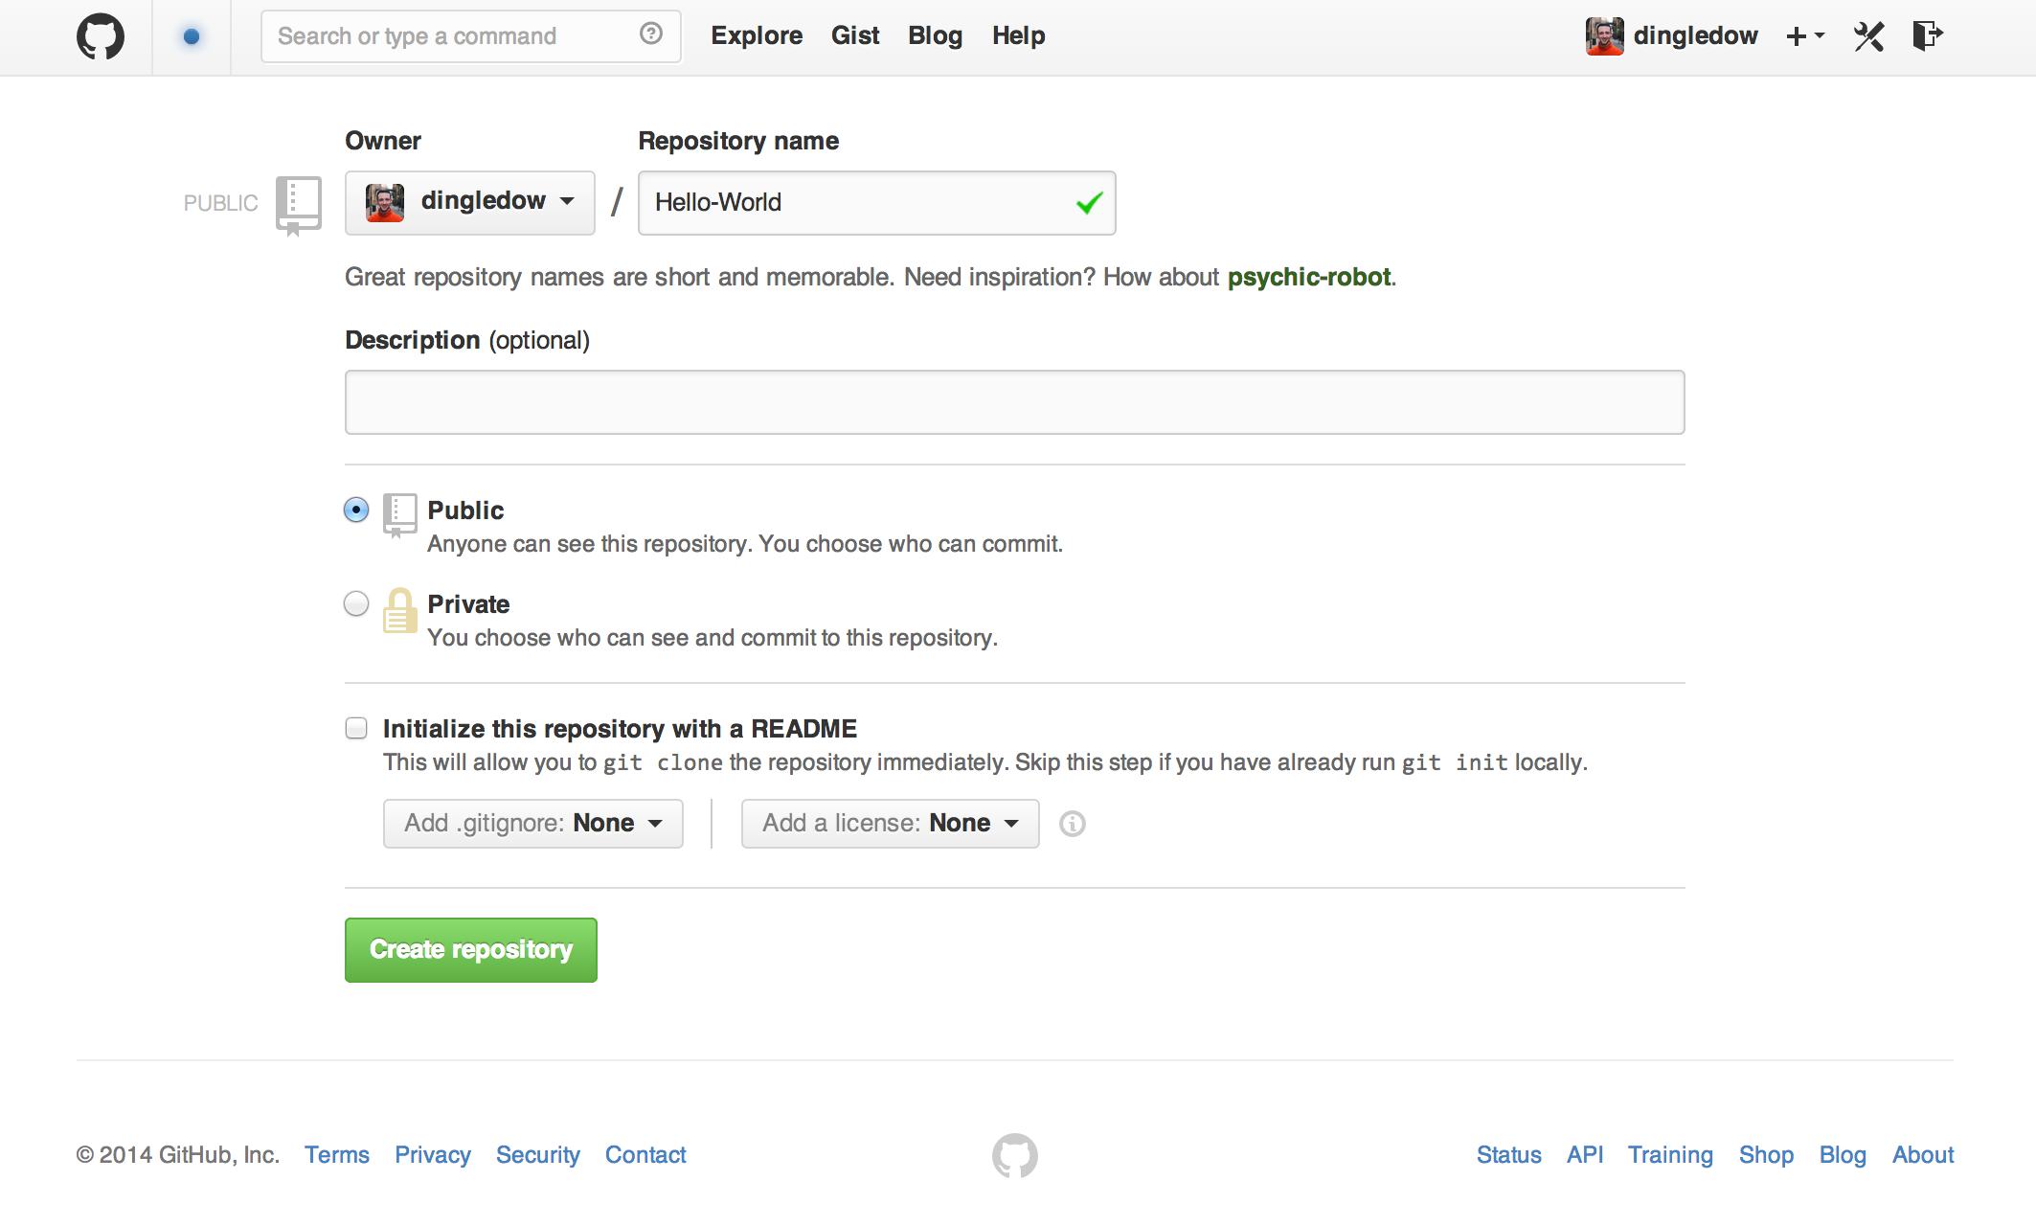
Task: Click the green checkmark in repository name
Action: pos(1089,203)
